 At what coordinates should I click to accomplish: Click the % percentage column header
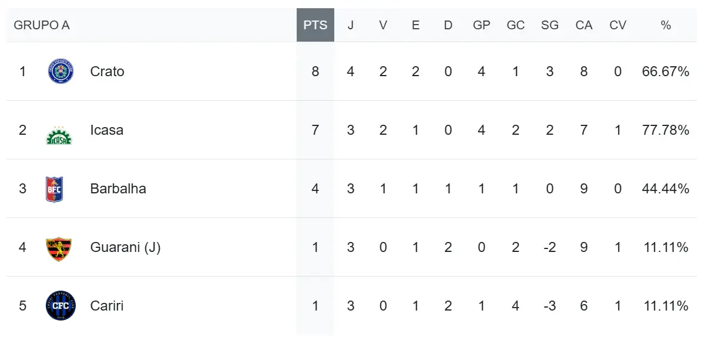click(x=666, y=25)
